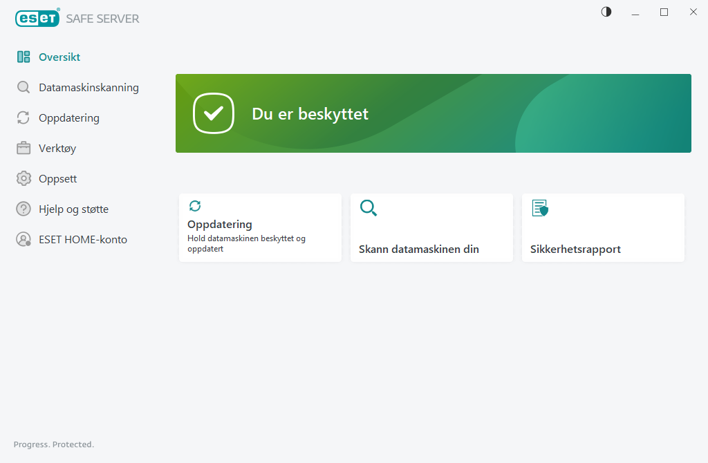Start Skann datamaskinen din
The height and width of the screenshot is (463, 708).
(x=418, y=249)
